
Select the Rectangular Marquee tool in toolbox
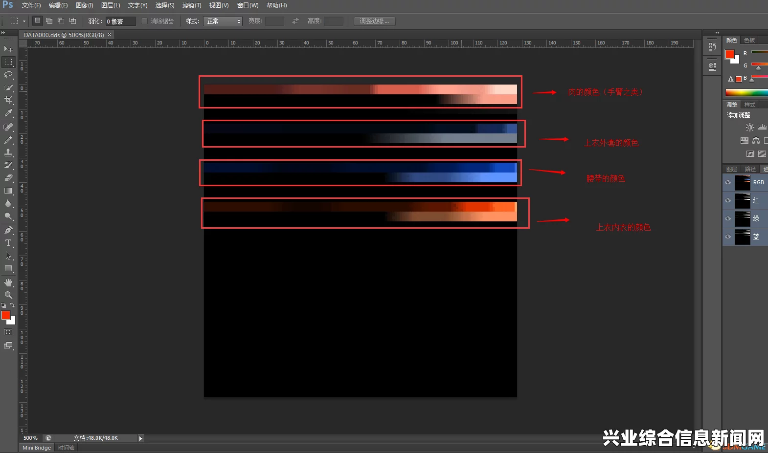point(8,62)
